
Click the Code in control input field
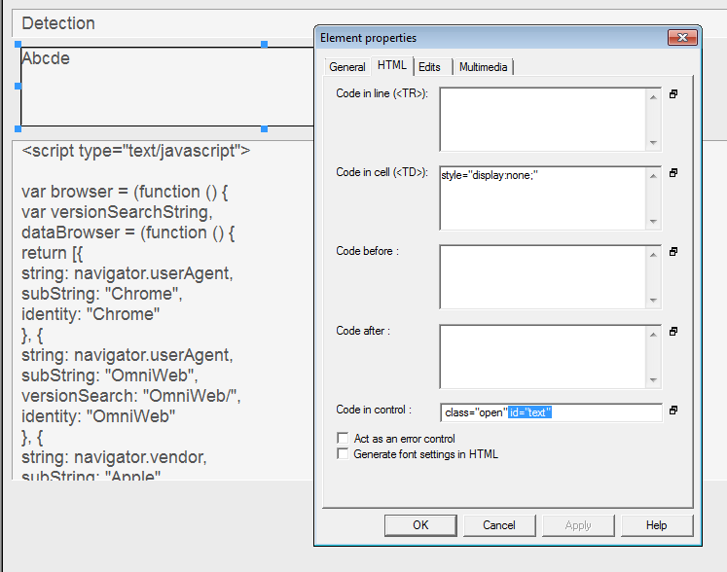(x=551, y=412)
